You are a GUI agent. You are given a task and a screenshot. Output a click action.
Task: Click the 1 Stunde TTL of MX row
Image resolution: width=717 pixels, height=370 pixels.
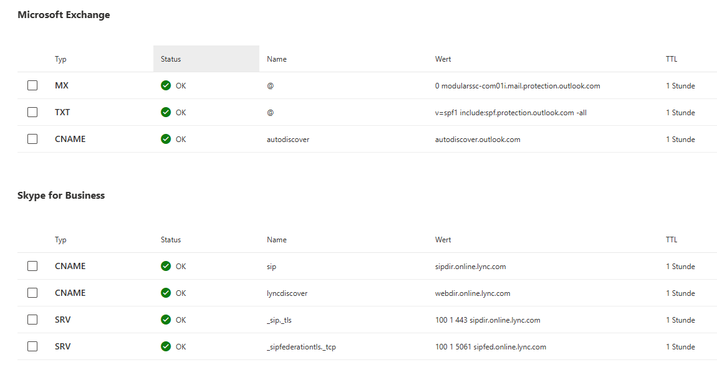[680, 86]
